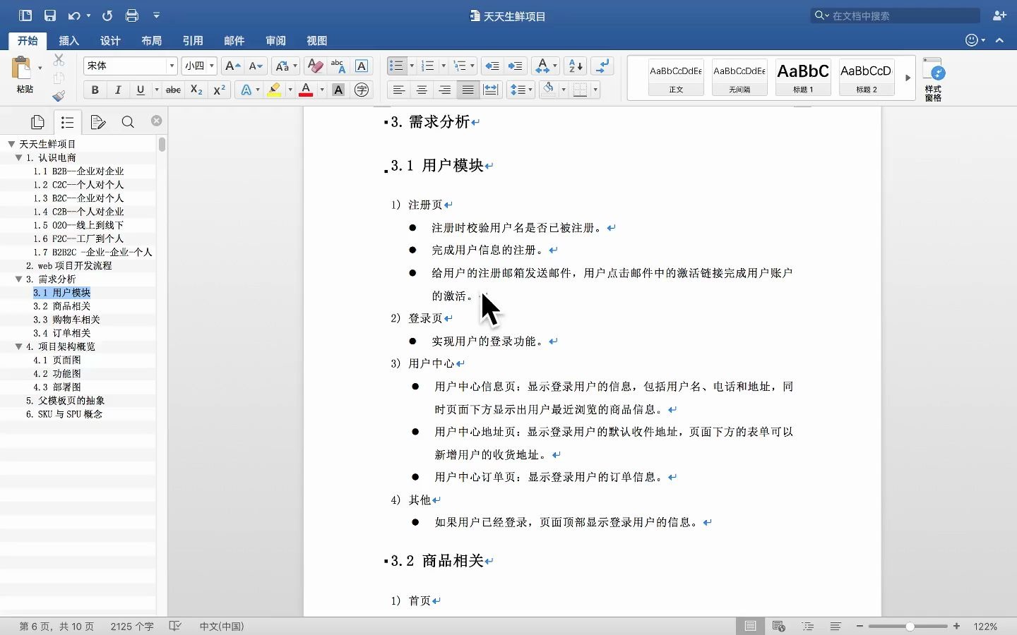1017x635 pixels.
Task: Collapse the 4. 项目架构概览 outline node
Action: (19, 346)
